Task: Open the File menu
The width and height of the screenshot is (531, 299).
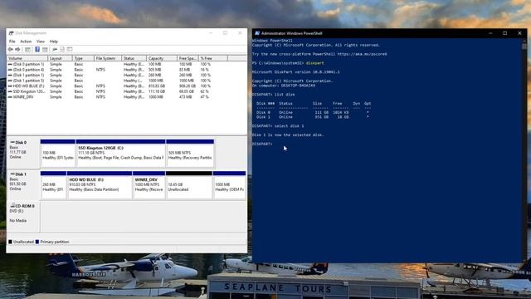Action: [x=12, y=42]
